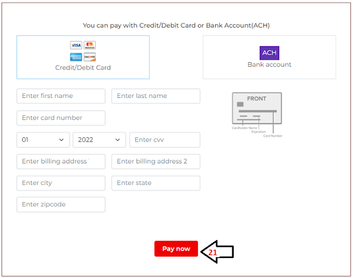Viewport: 353px width, 278px height.
Task: Focus the Enter zipcode field
Action: pos(61,204)
